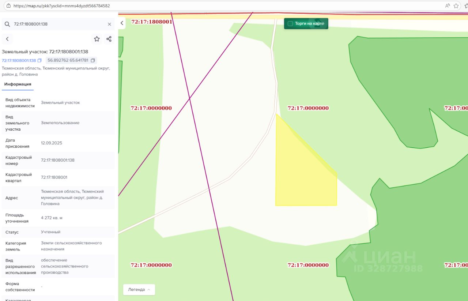This screenshot has width=468, height=301.
Task: Focus the search field with 72:17:1808001:138
Action: (58, 24)
